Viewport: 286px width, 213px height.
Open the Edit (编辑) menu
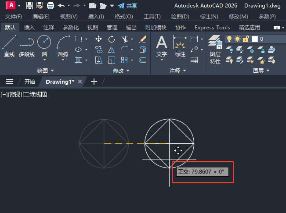coord(41,17)
